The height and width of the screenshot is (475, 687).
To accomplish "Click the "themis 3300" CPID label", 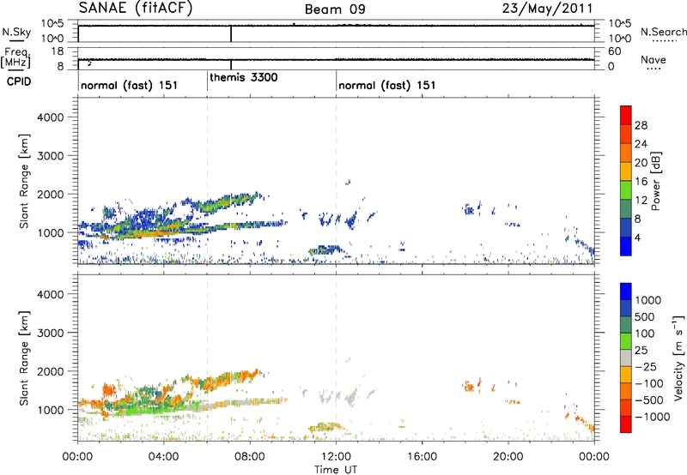I will pos(244,77).
